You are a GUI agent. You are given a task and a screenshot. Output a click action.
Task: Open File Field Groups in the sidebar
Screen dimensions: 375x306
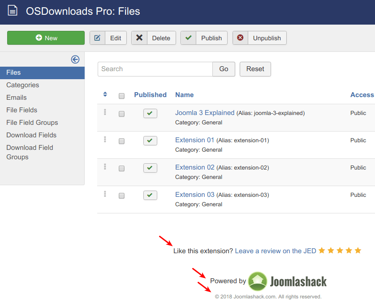click(32, 123)
